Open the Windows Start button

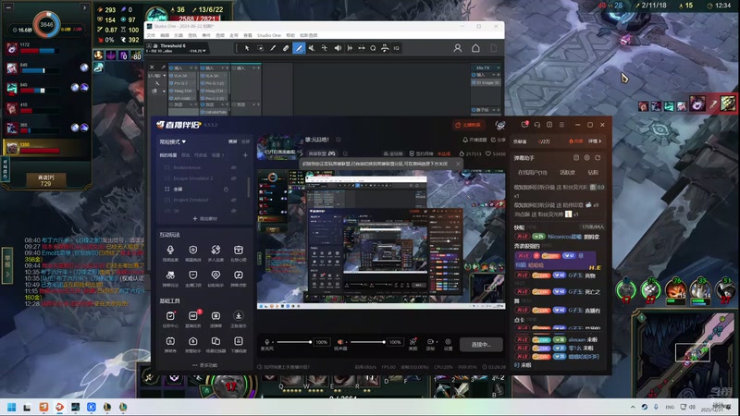pyautogui.click(x=12, y=407)
